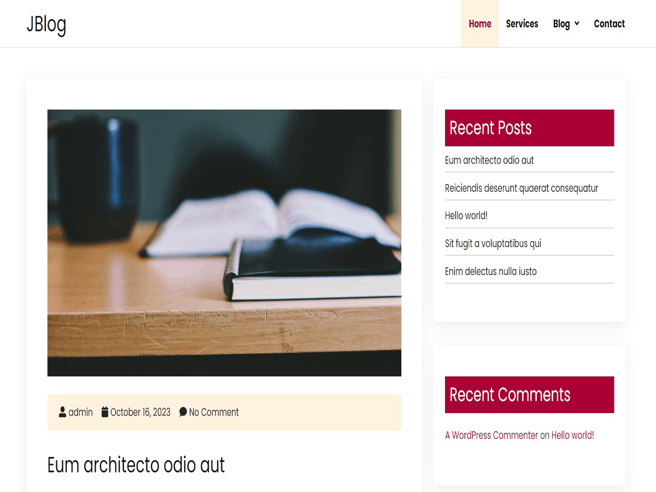Open 'Enim delectus nulla iusto' post

click(x=490, y=271)
